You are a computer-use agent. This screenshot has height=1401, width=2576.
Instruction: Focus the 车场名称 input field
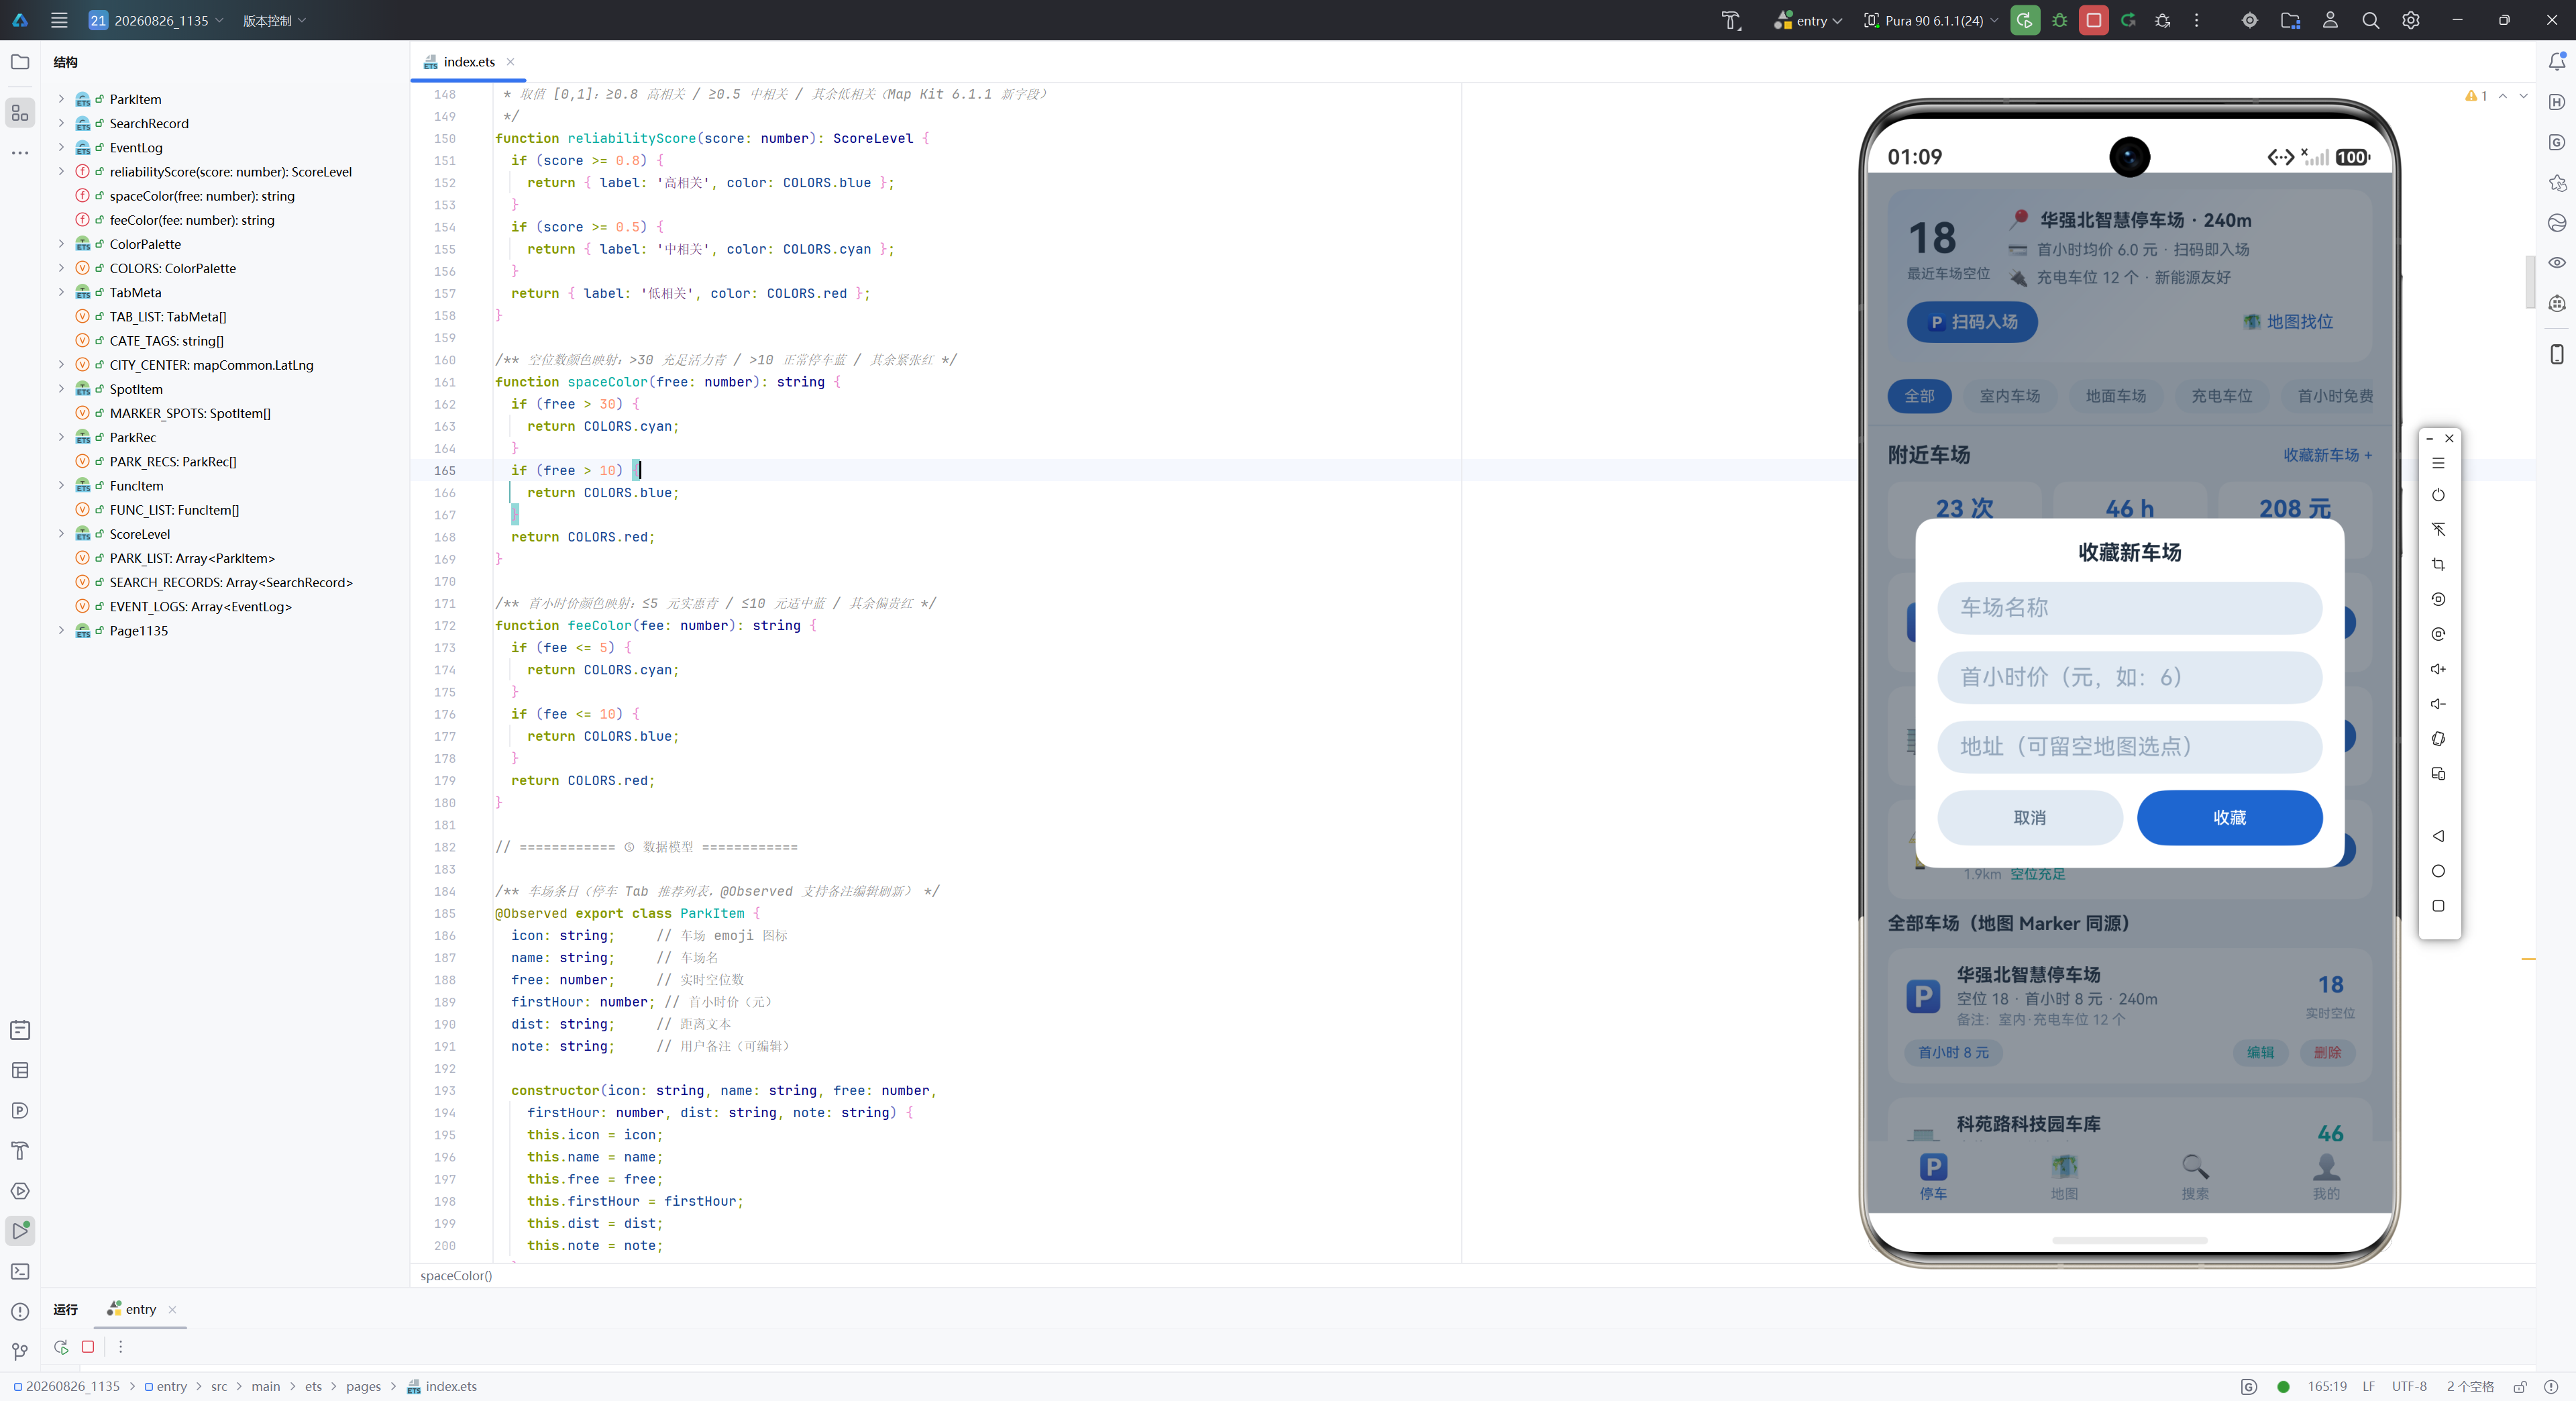click(x=2129, y=608)
